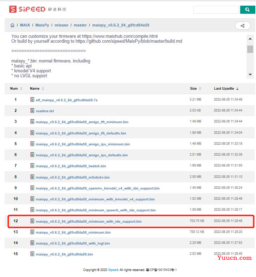Screen dimensions: 256x277
Task: Download the twatch.bin firmware
Action: pyautogui.click(x=71, y=166)
